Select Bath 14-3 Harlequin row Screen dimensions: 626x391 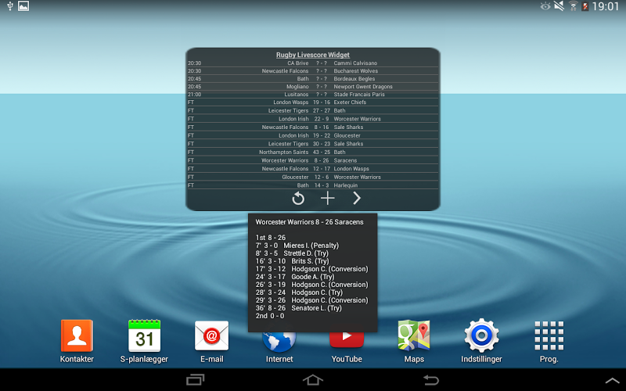312,185
